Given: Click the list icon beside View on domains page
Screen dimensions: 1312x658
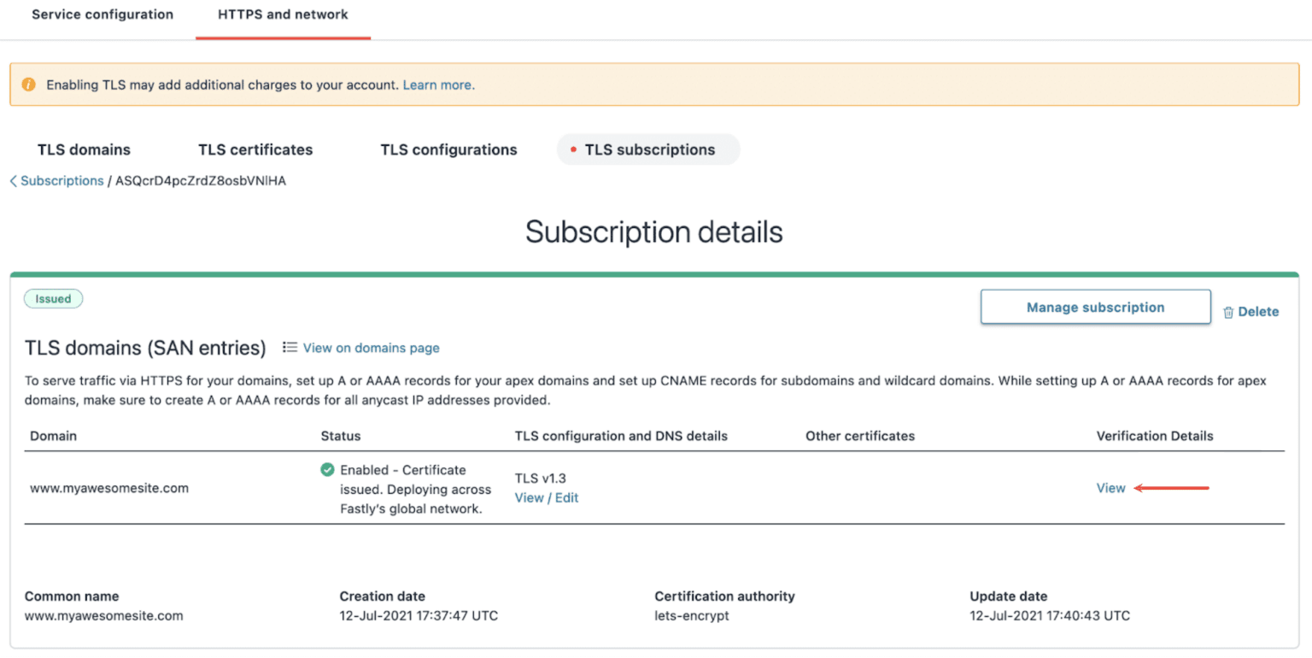Looking at the screenshot, I should (290, 347).
